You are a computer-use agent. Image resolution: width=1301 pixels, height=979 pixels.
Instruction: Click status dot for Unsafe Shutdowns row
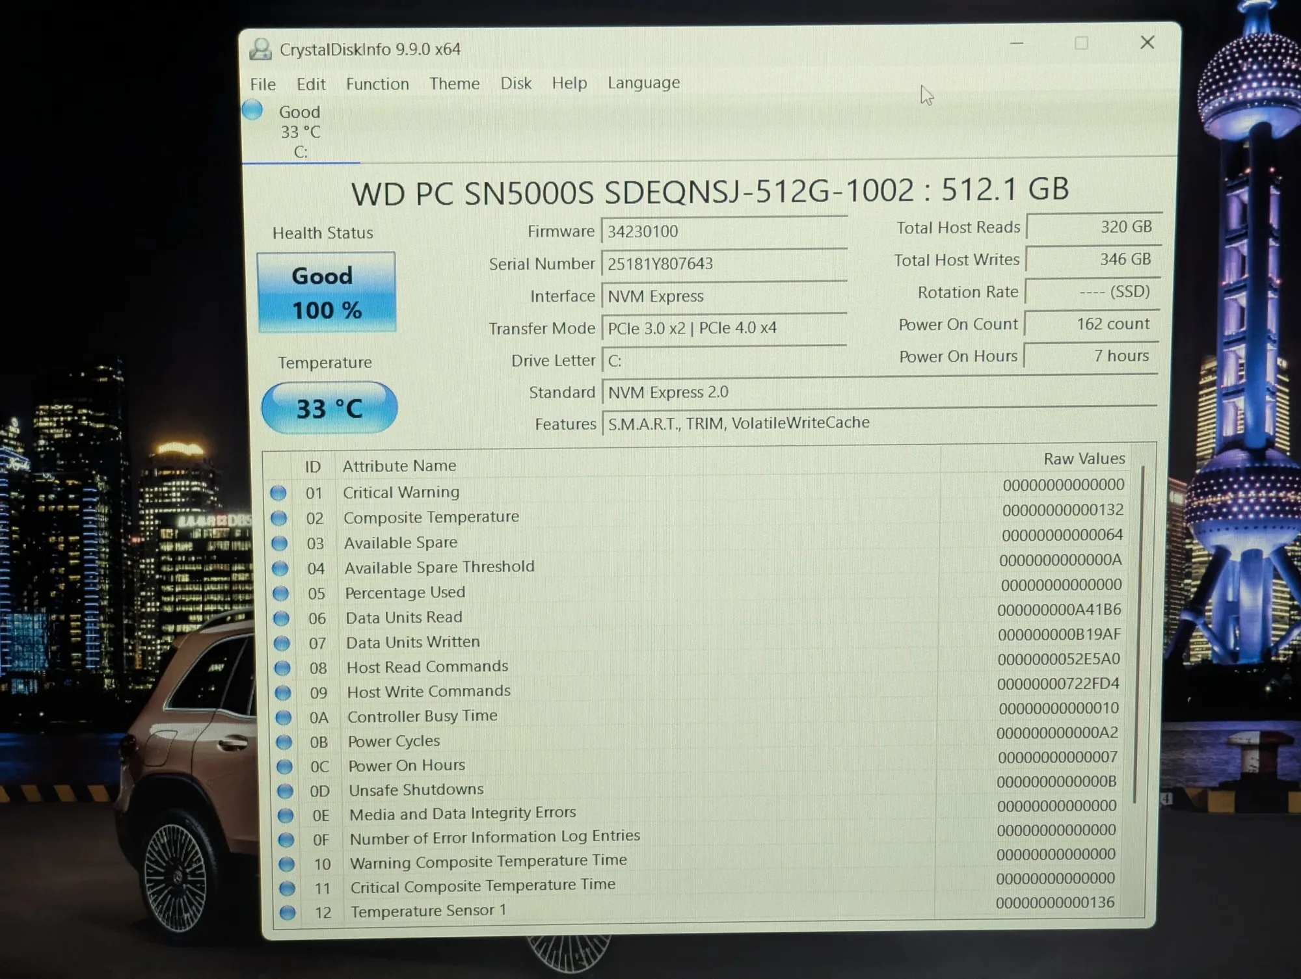pyautogui.click(x=286, y=791)
